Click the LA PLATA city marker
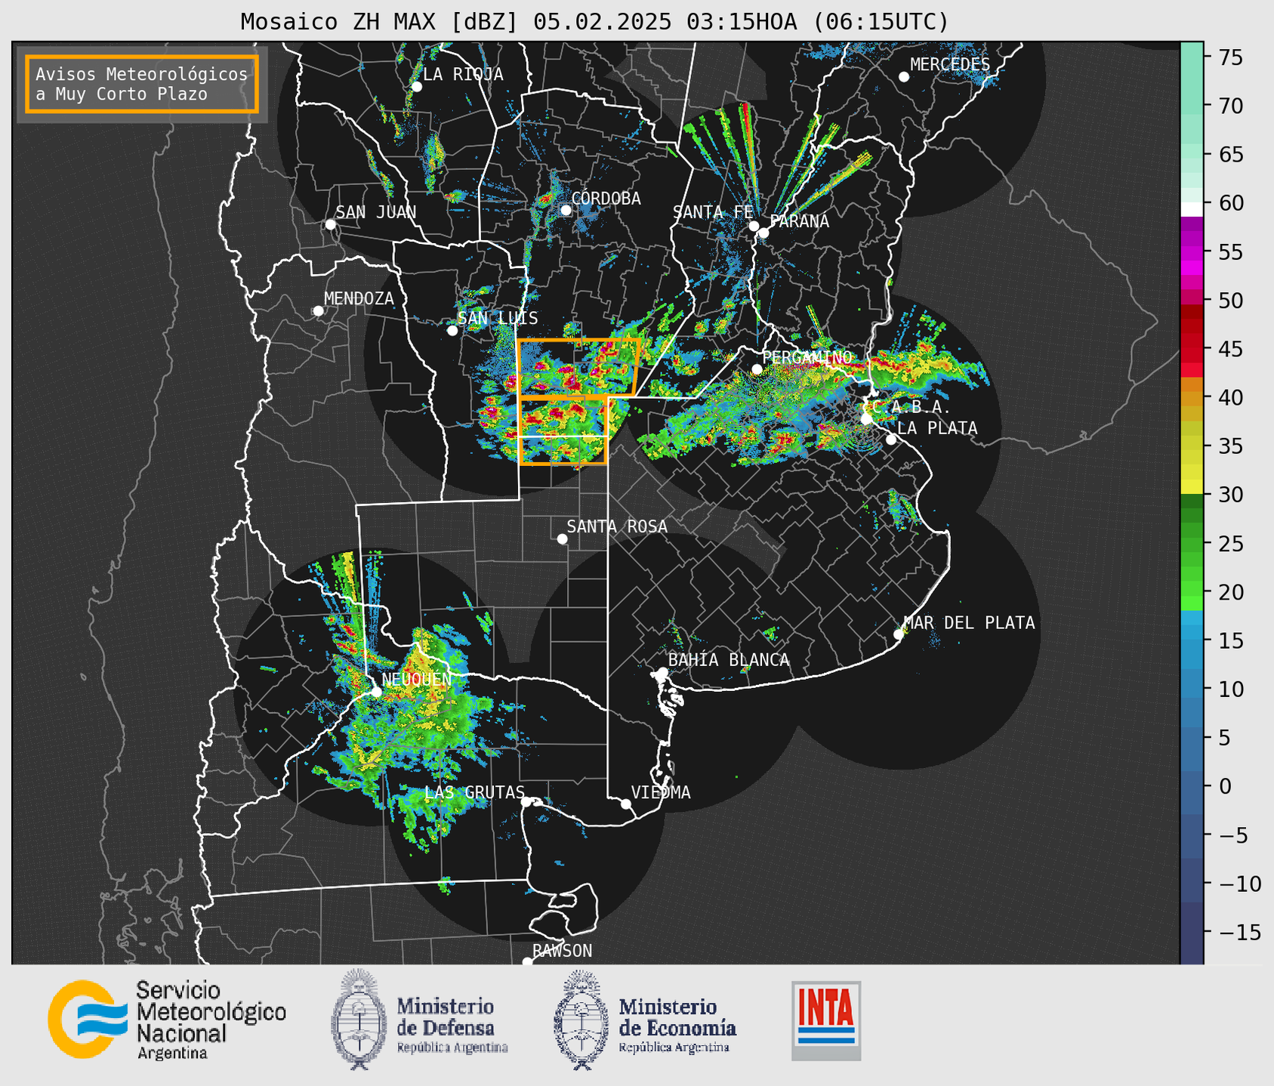The image size is (1274, 1086). (x=891, y=440)
